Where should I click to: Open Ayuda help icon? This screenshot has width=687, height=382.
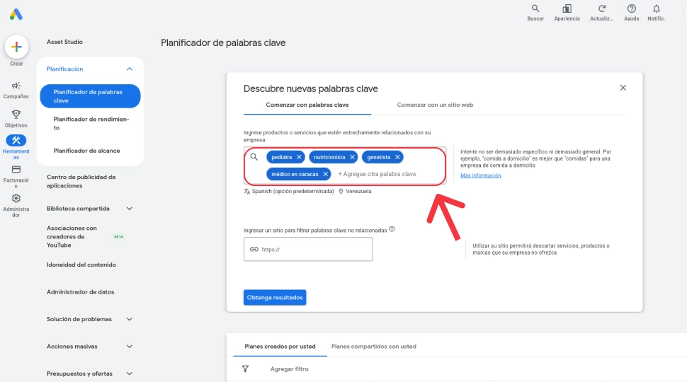point(631,8)
